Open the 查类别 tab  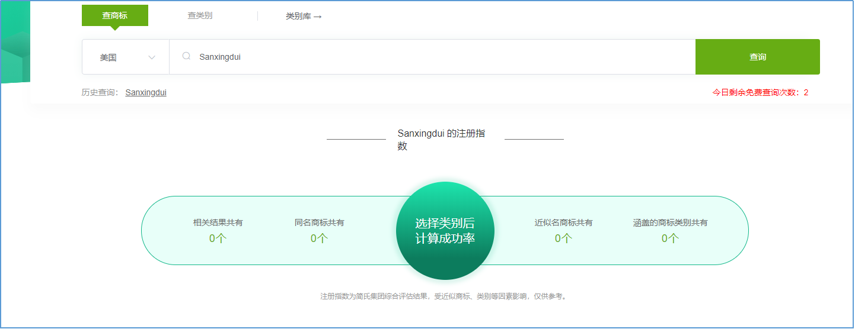pos(200,15)
